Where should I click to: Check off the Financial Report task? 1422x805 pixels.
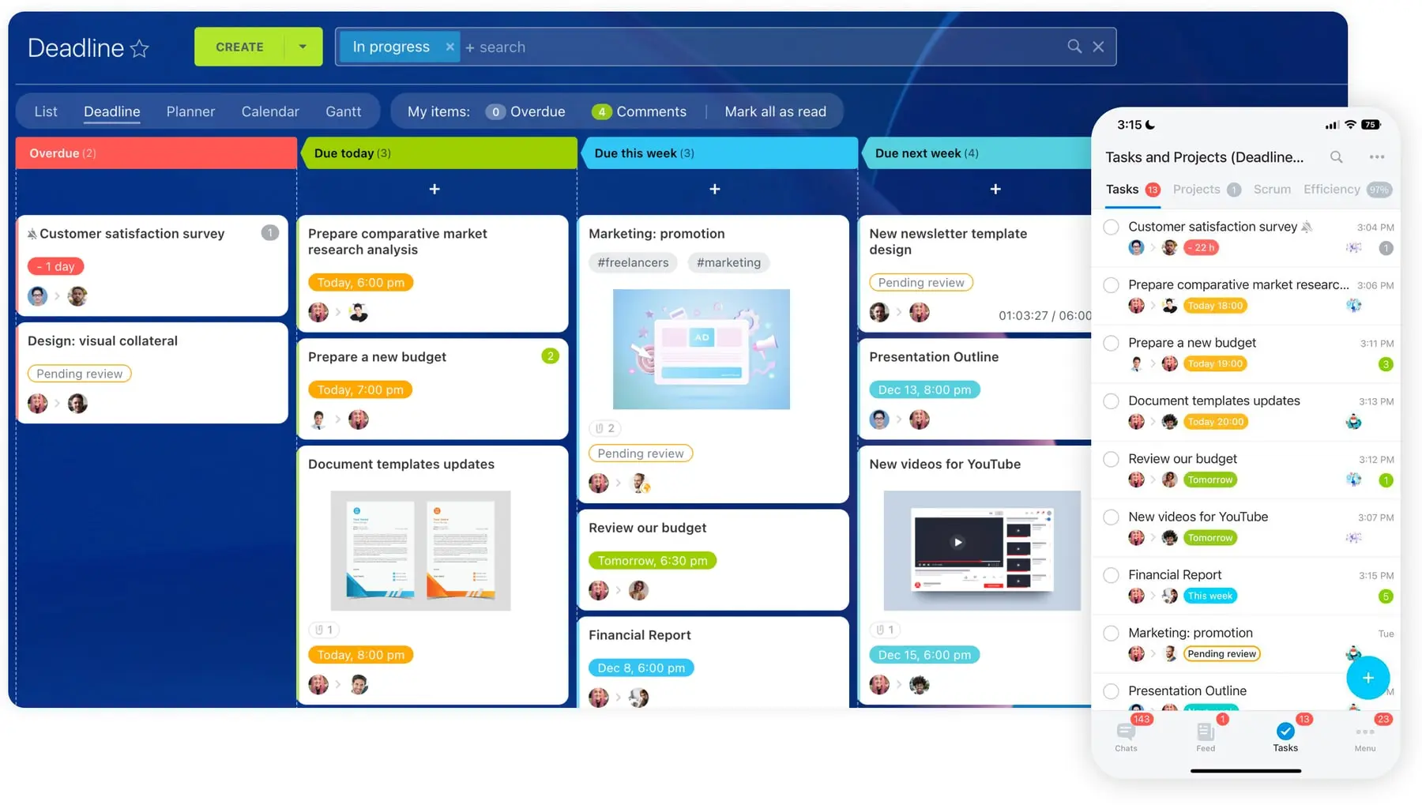(x=1111, y=575)
